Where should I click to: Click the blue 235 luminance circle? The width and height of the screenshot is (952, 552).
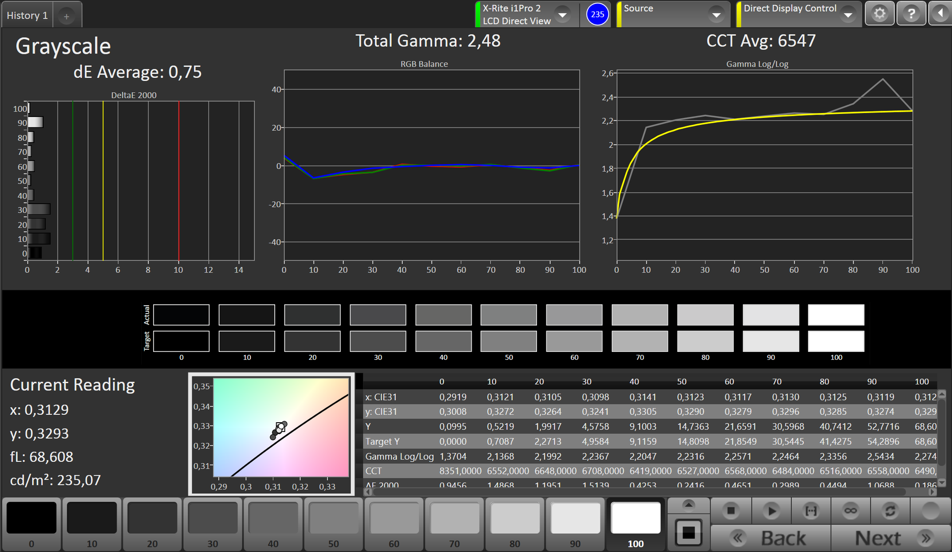(x=597, y=14)
